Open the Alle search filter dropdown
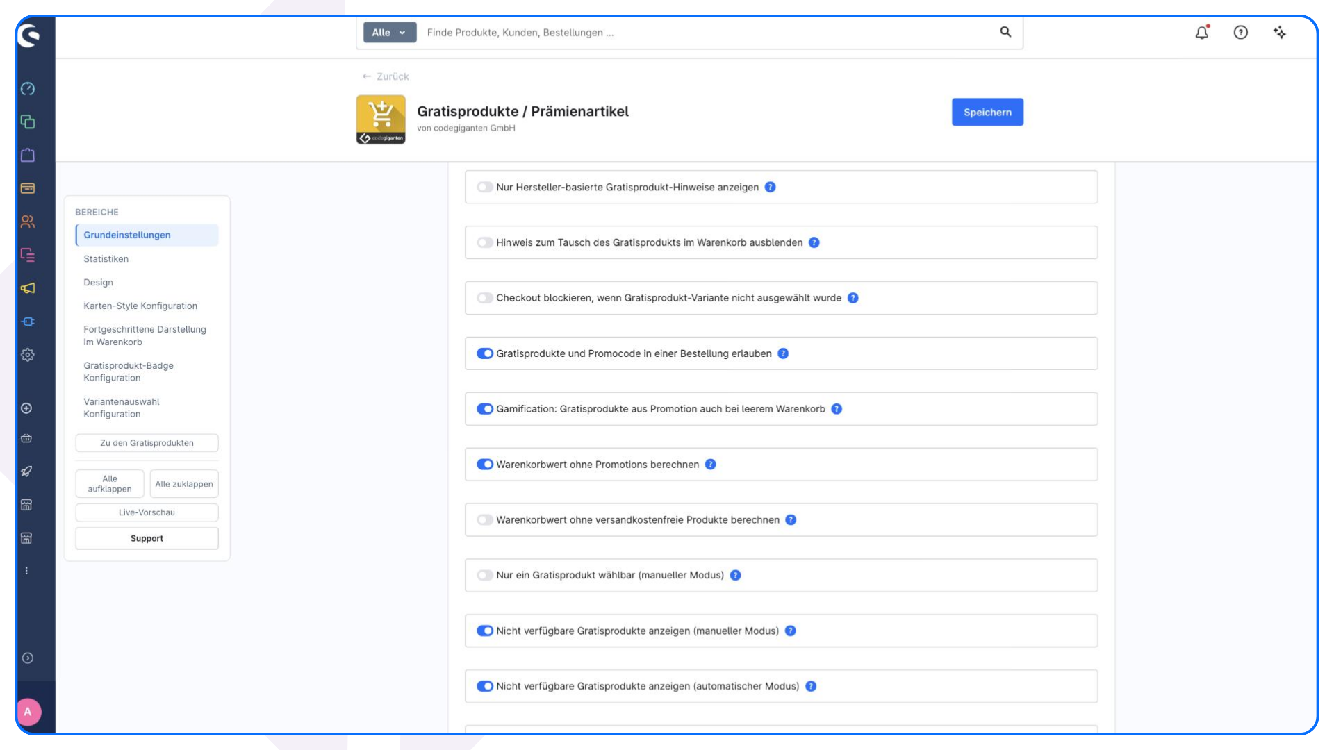1334x750 pixels. tap(390, 33)
